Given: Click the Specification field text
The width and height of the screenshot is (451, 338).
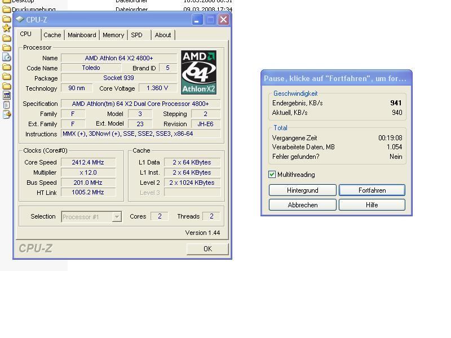Looking at the screenshot, I should tap(140, 104).
